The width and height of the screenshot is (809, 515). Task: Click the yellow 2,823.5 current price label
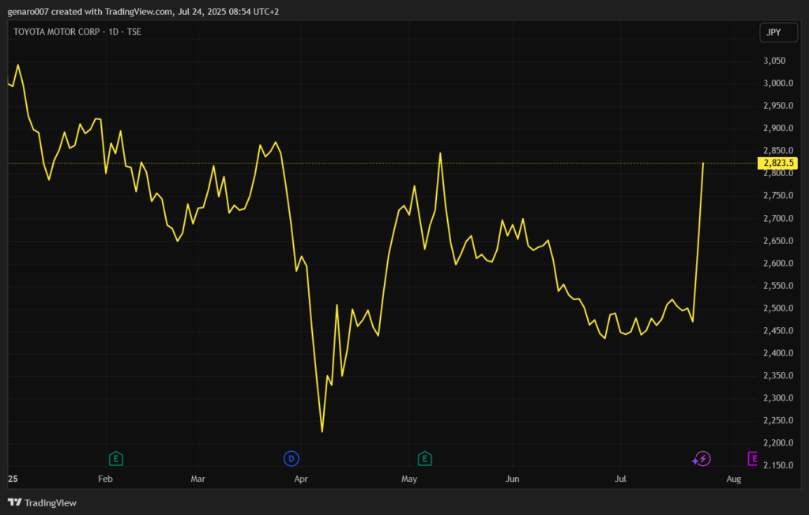point(778,164)
